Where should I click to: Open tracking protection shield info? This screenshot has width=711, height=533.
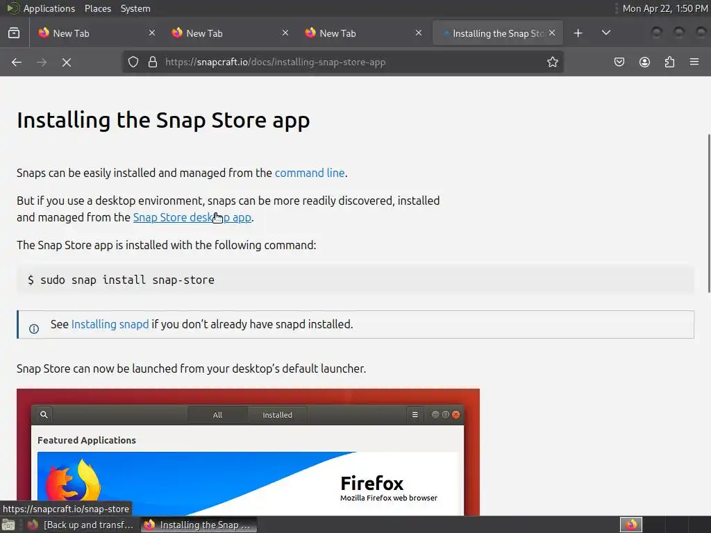tap(133, 62)
